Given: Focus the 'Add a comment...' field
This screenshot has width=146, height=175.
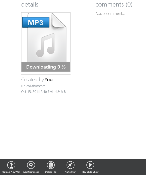Looking at the screenshot, I should point(110,13).
